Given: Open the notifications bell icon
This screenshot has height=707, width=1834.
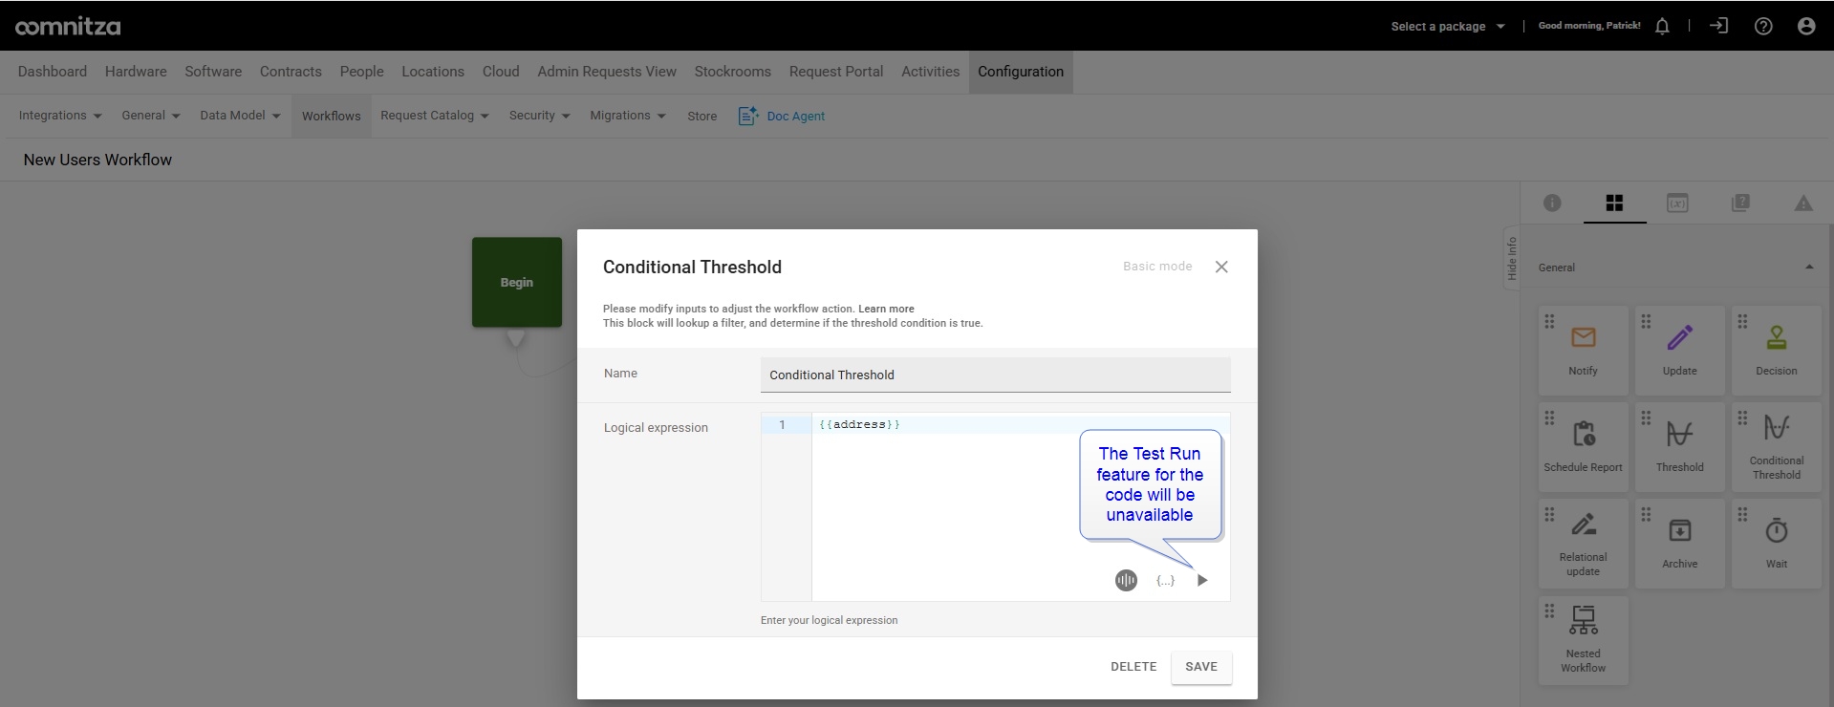Looking at the screenshot, I should point(1662,26).
